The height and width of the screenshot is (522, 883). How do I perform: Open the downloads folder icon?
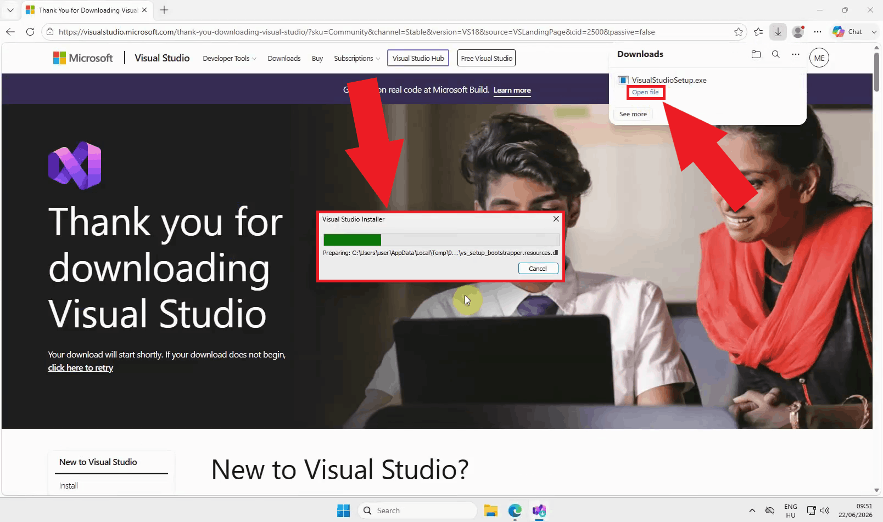pos(756,54)
